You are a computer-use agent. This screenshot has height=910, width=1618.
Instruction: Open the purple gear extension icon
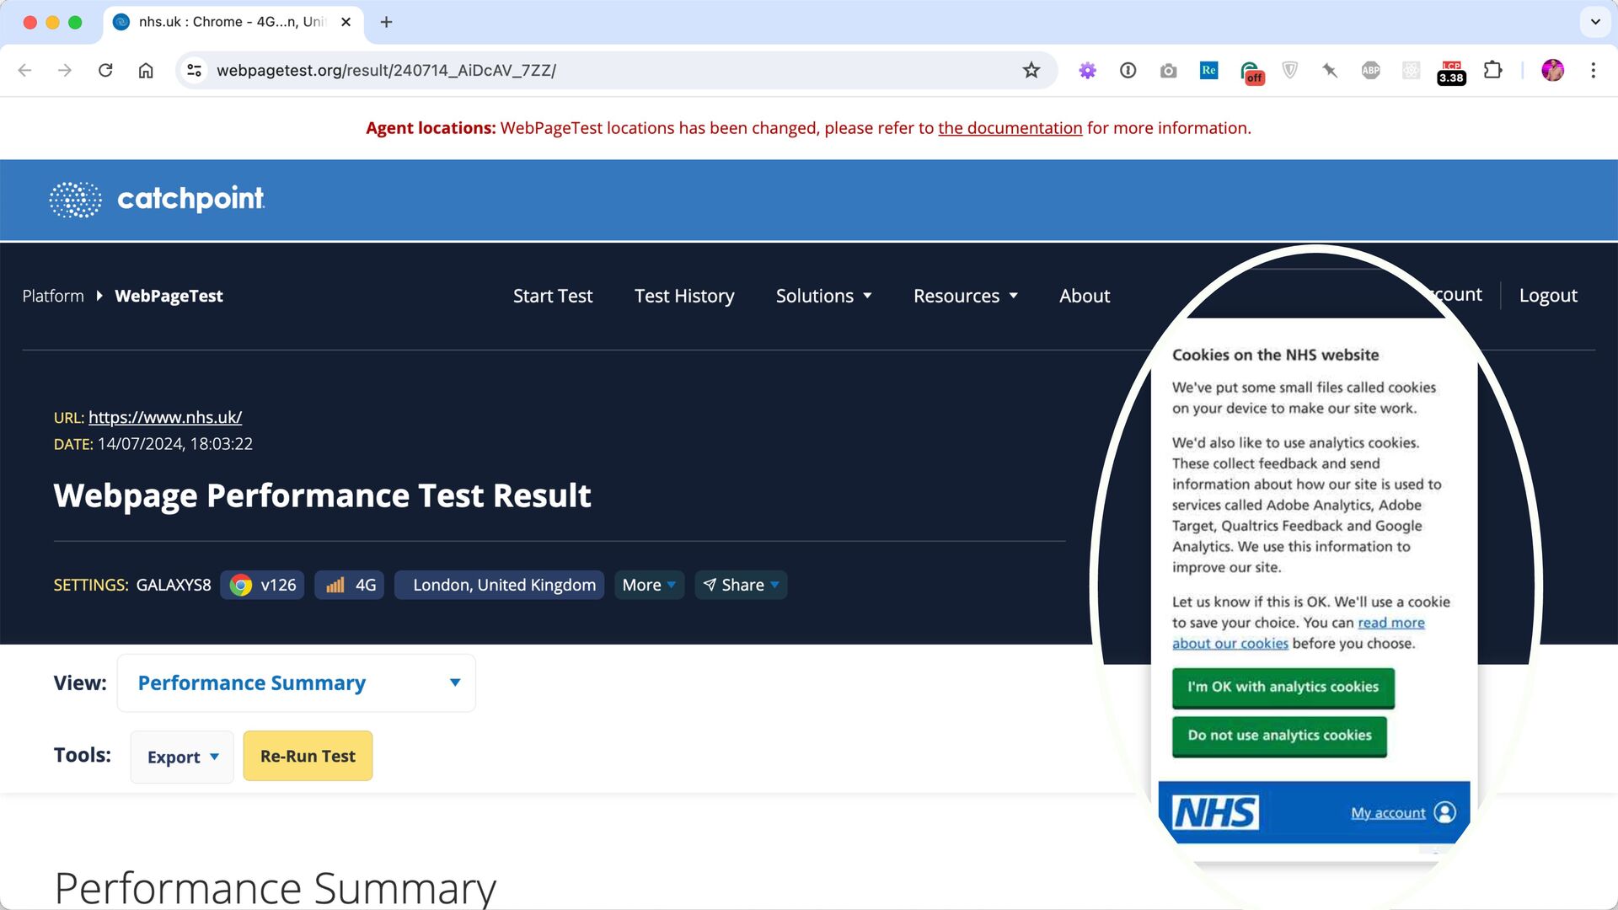(x=1088, y=71)
